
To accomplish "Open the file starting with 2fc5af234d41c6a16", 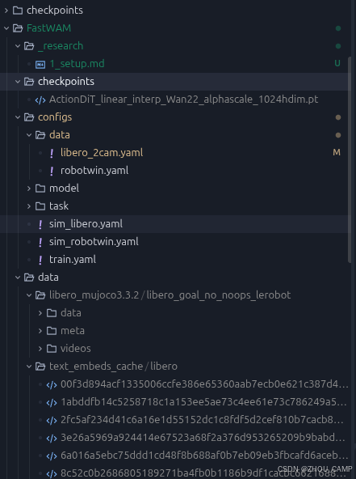I will (202, 420).
